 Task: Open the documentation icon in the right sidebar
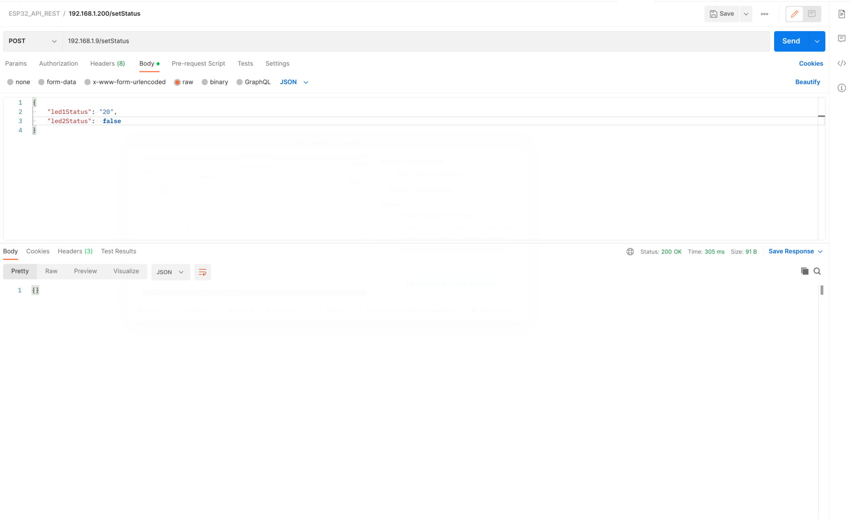841,14
